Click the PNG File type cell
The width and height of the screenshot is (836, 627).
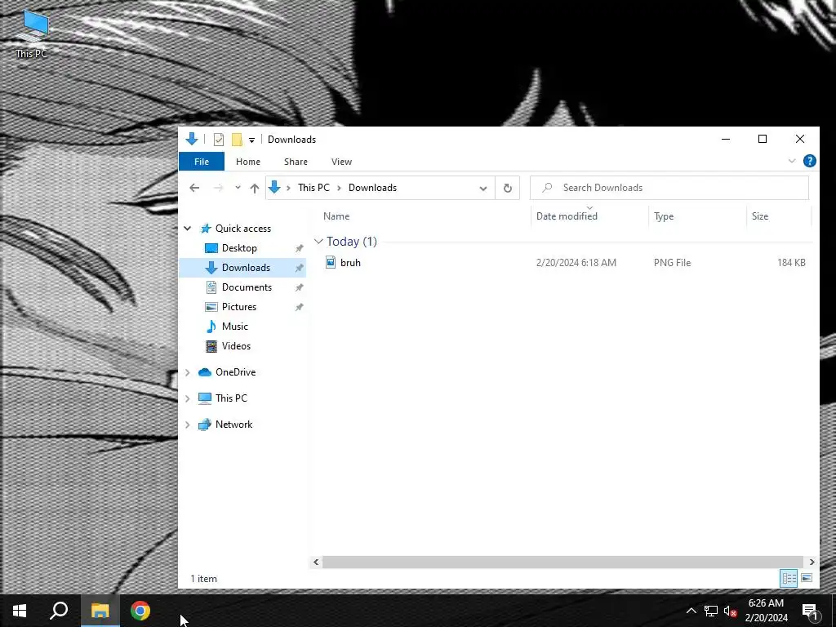672,263
